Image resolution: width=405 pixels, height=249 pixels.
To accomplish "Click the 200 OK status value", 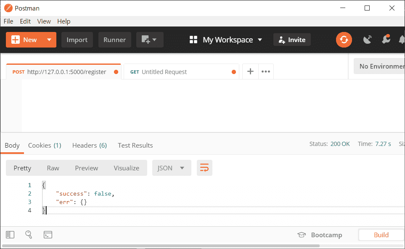I will (x=340, y=144).
